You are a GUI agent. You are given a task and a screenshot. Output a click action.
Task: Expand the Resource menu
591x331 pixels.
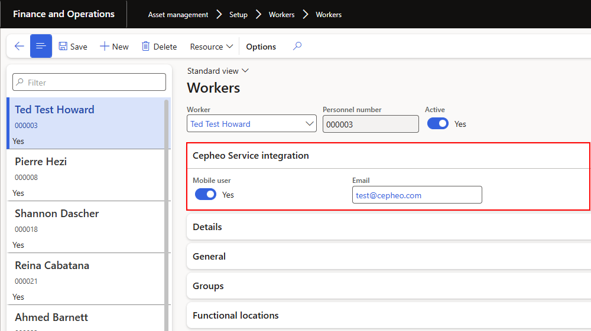[x=212, y=47]
